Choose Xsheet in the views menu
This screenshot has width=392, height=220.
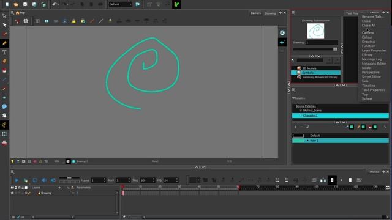367,99
